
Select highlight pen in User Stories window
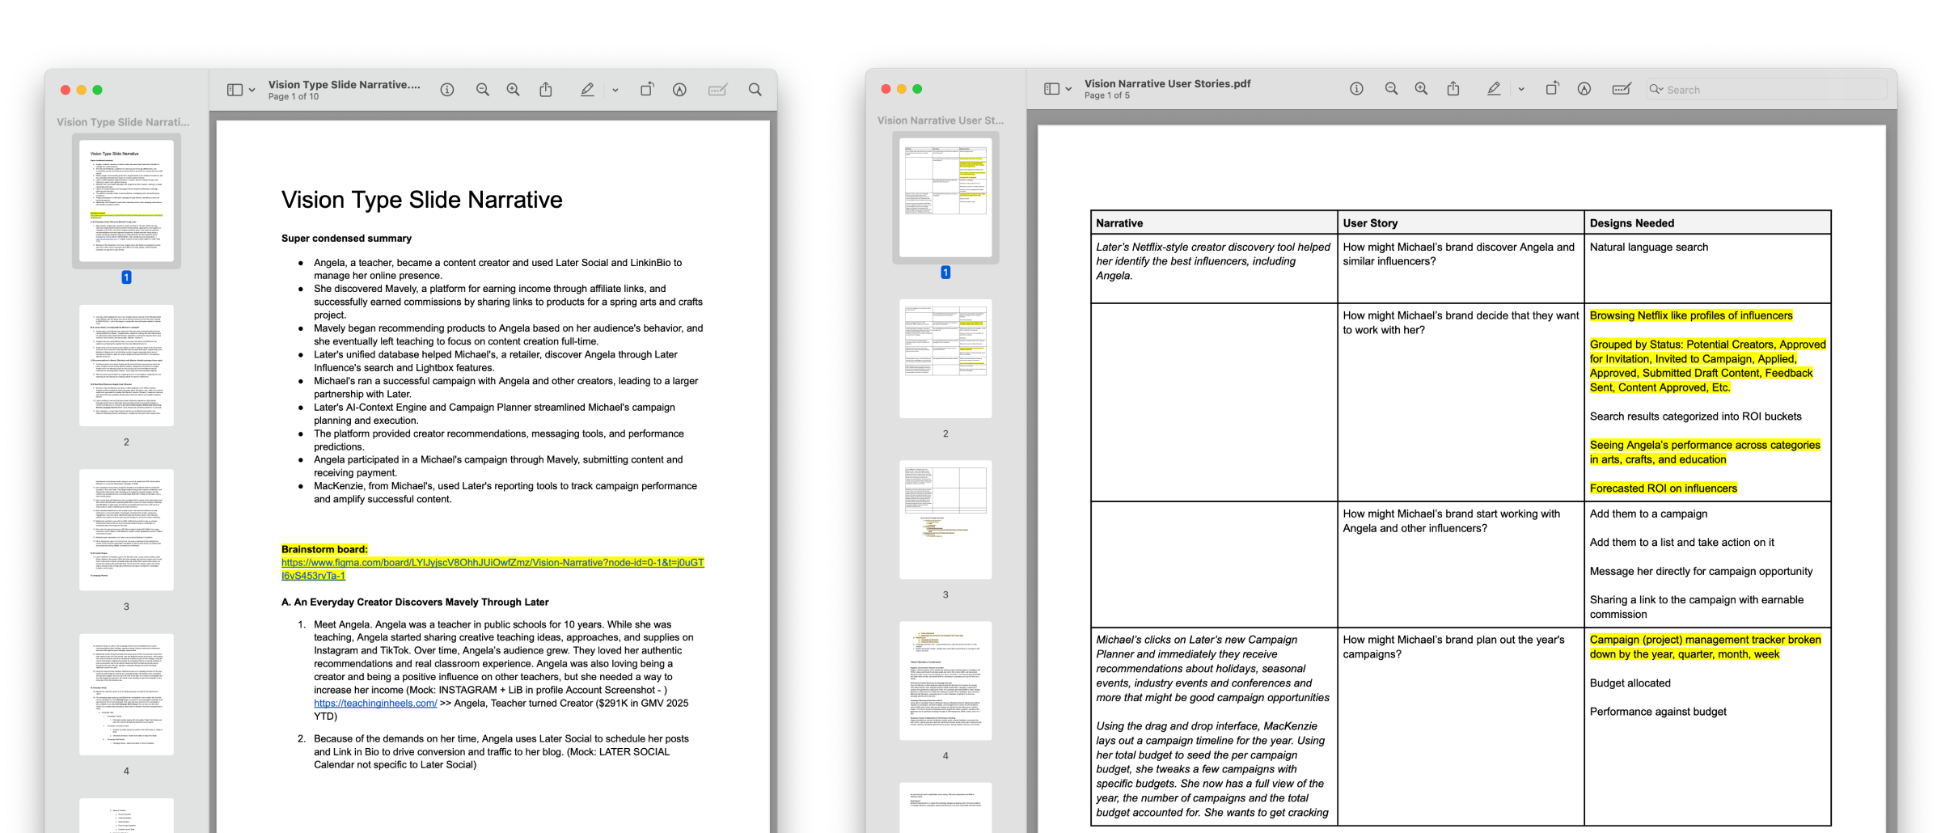click(1494, 89)
